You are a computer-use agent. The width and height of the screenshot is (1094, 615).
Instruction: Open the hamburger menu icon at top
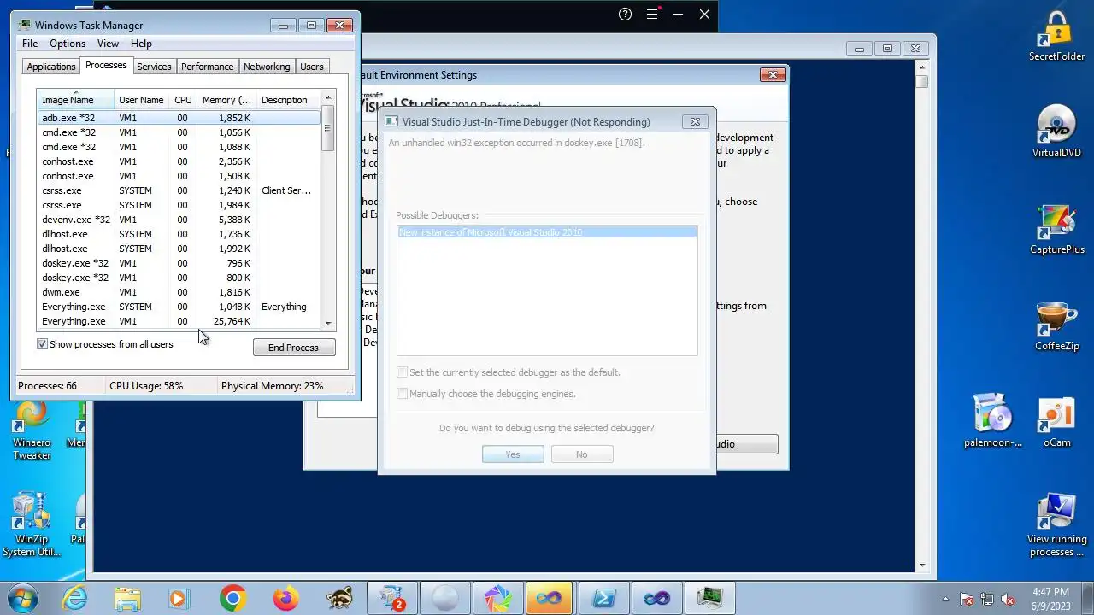[653, 14]
